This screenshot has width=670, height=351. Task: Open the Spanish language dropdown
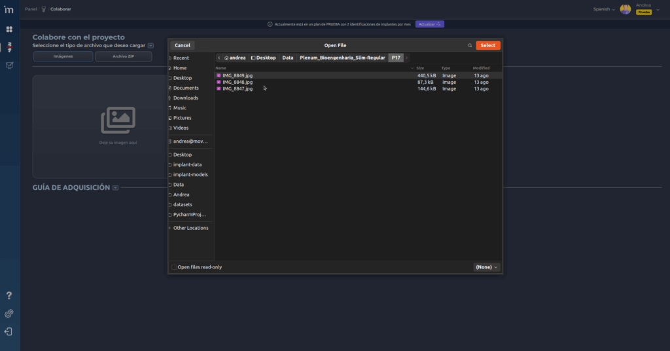[603, 9]
